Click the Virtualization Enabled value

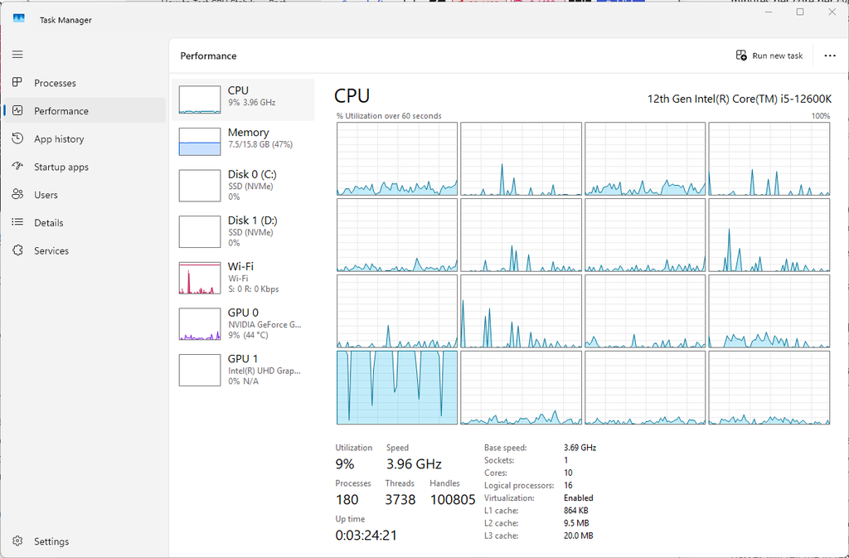(578, 498)
